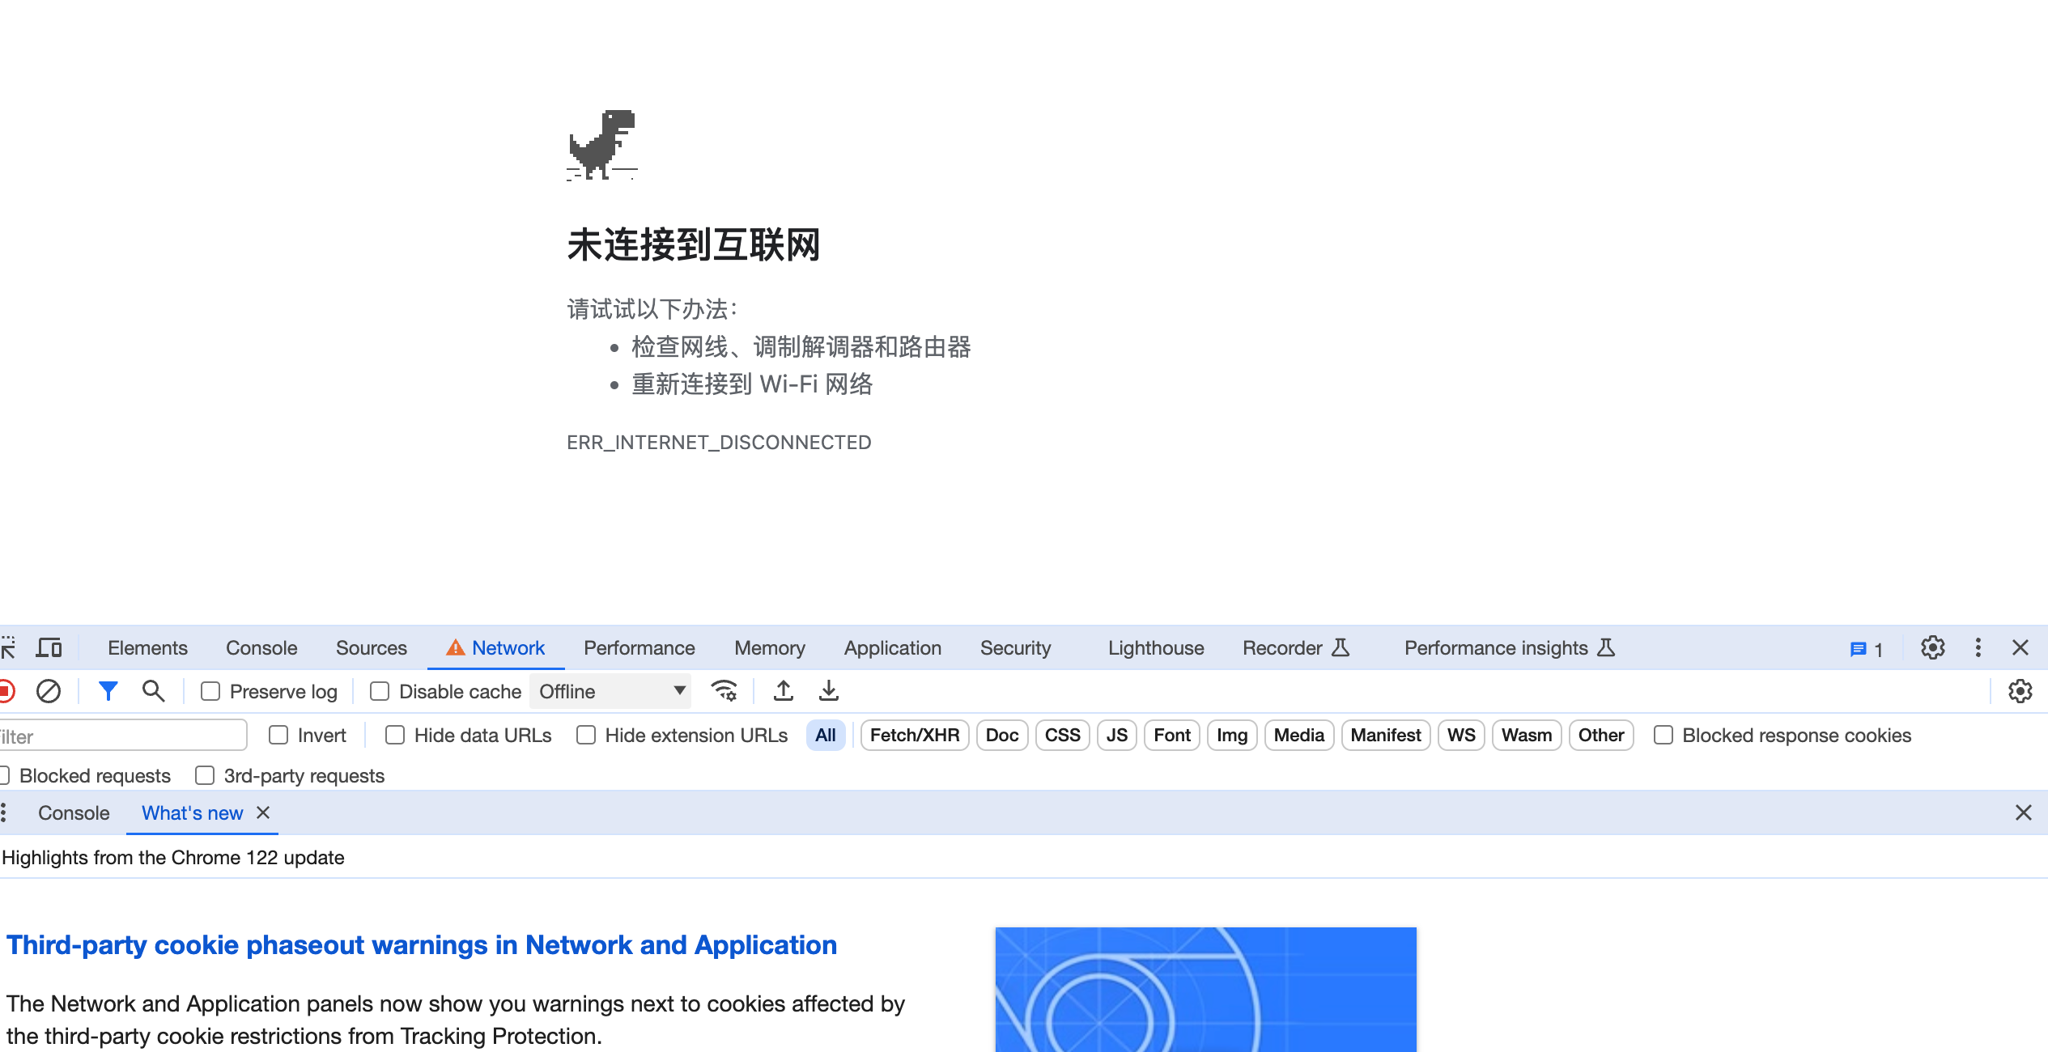Screen dimensions: 2048x1052
Task: Click the export HAR download icon
Action: pyautogui.click(x=828, y=691)
